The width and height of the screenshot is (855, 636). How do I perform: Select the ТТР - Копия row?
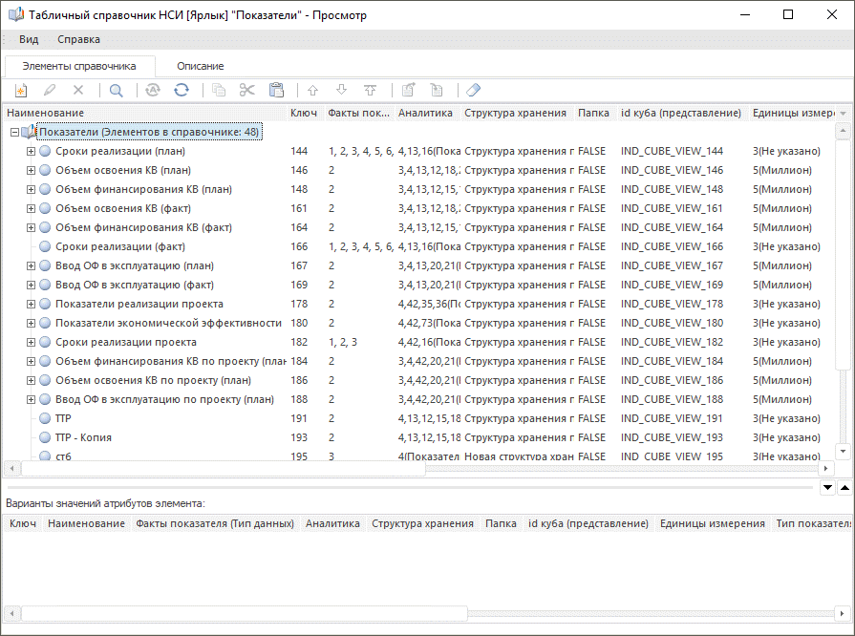click(83, 437)
